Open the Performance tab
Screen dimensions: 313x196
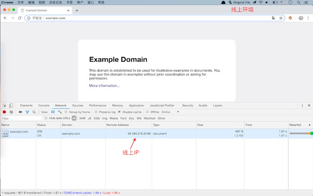[98, 105]
